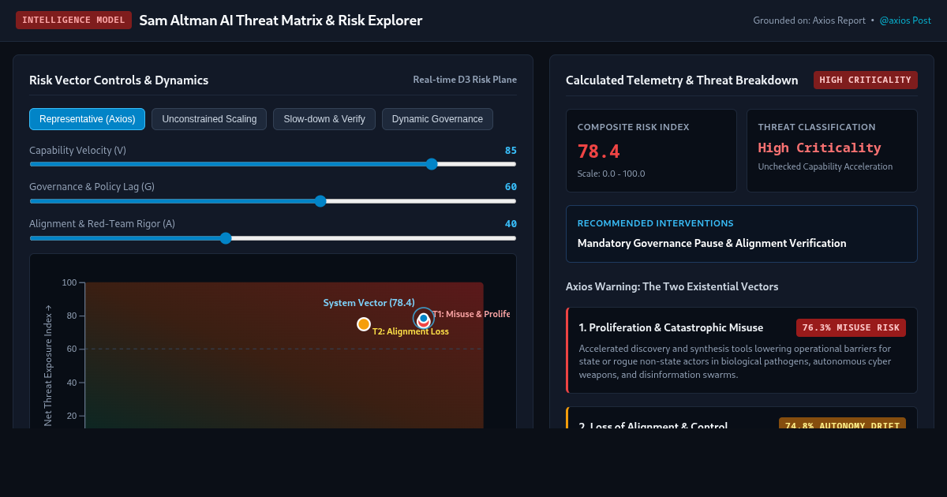The width and height of the screenshot is (947, 497).
Task: Click the INTELLIGENCE MODEL badge
Action: (73, 21)
